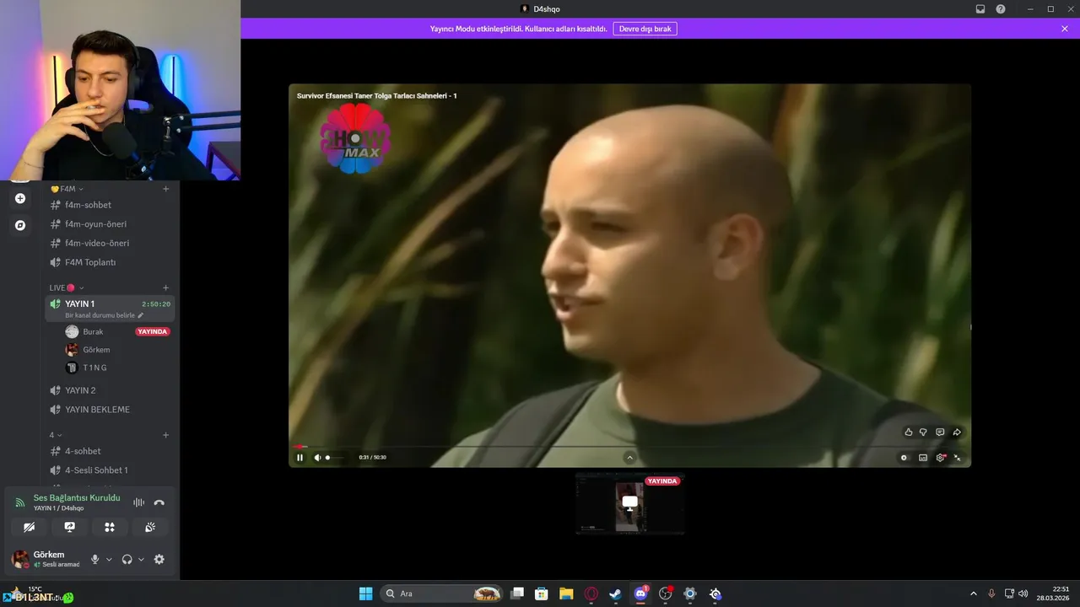This screenshot has height=607, width=1080.
Task: Collapse the F4M category
Action: point(67,190)
